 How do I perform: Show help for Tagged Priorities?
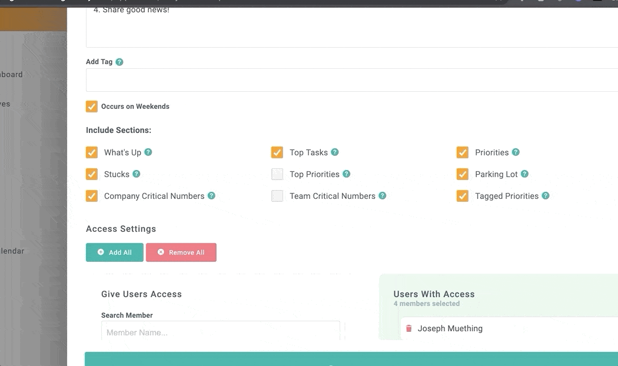tap(546, 195)
